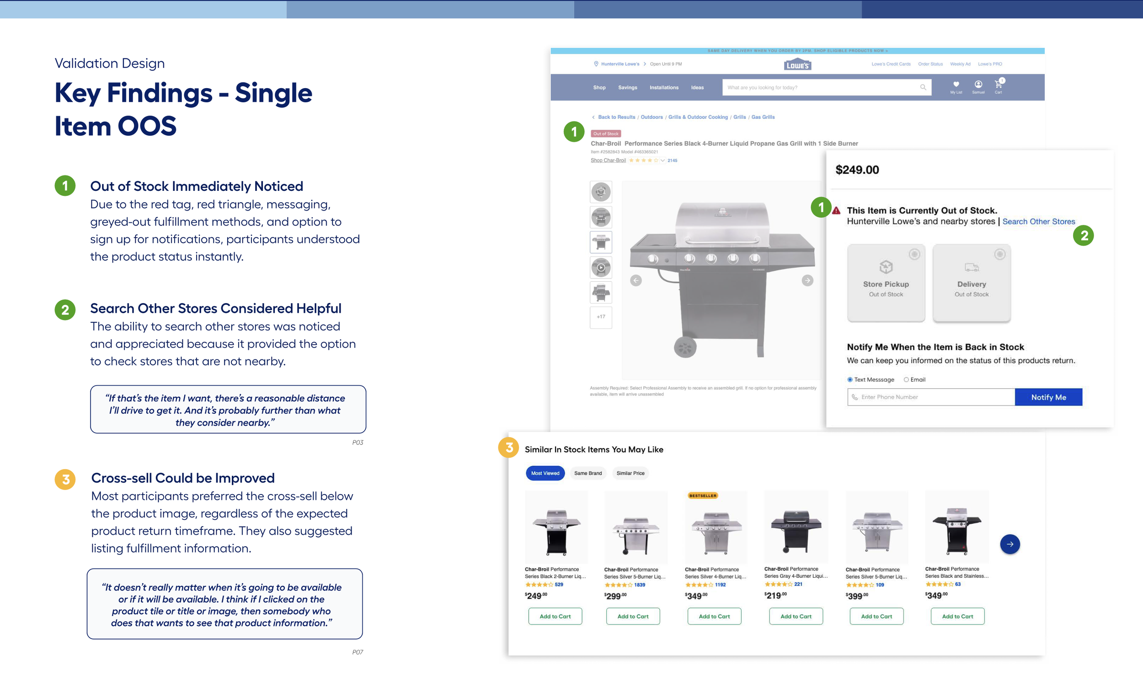Click the search magnifier icon
This screenshot has height=680, width=1143.
pyautogui.click(x=922, y=87)
